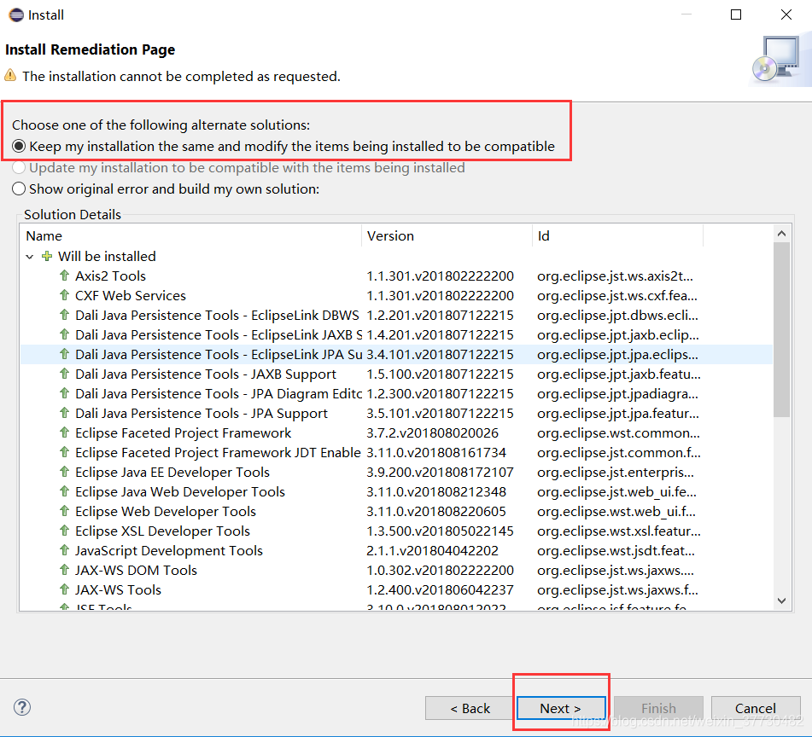The width and height of the screenshot is (812, 737).
Task: Click the scrollbar up arrow in Solution Details
Action: click(x=782, y=234)
